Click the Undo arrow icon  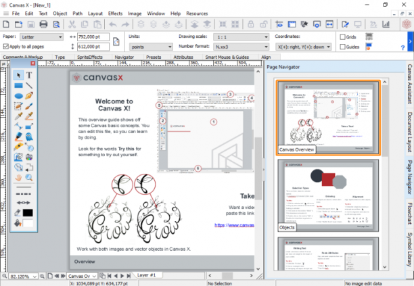pos(113,24)
